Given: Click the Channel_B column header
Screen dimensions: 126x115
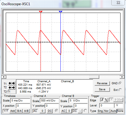Looking at the screenshot, I should tap(67, 81).
